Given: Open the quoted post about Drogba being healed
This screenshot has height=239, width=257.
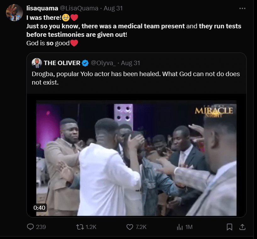Looking at the screenshot, I should tap(136, 78).
